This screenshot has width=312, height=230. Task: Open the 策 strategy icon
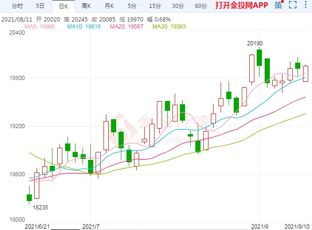pos(278,5)
